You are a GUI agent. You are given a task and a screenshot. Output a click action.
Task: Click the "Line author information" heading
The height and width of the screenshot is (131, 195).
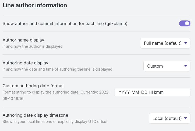click(x=35, y=5)
